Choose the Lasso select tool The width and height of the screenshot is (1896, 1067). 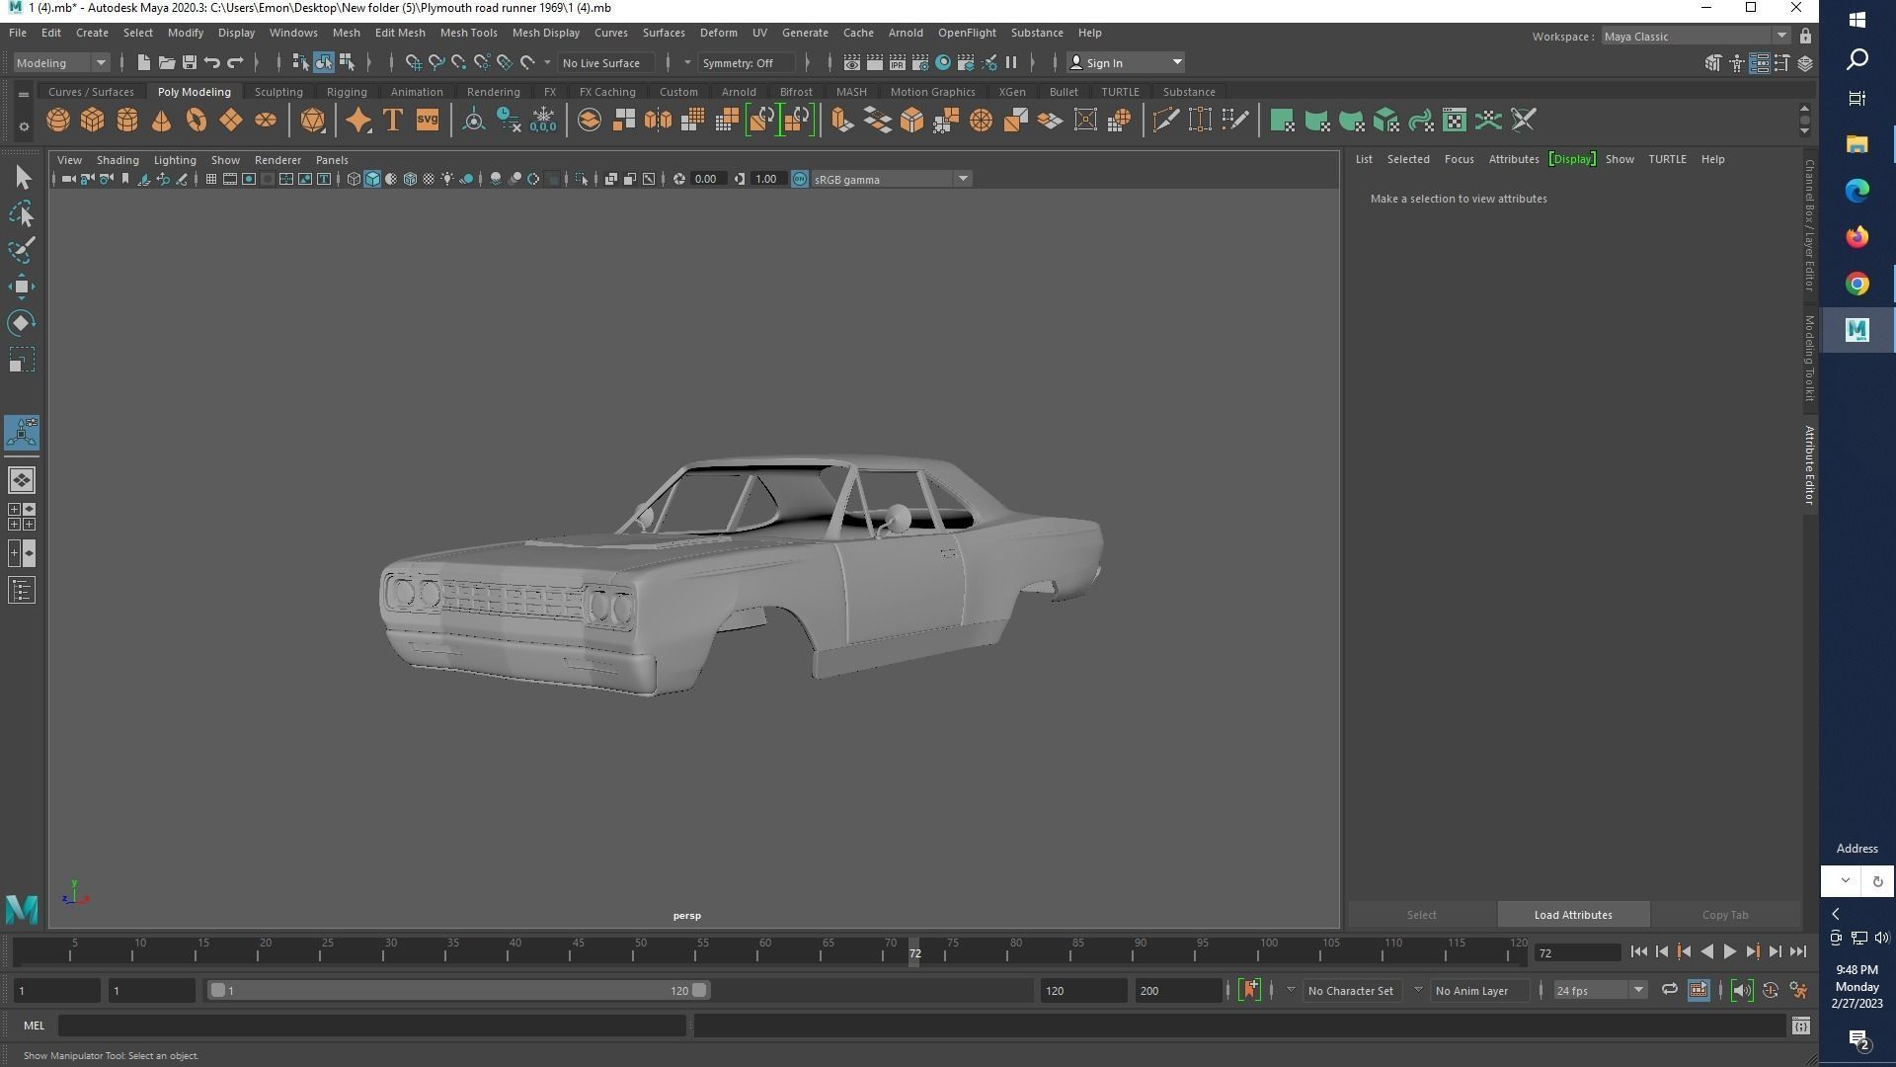(x=22, y=214)
